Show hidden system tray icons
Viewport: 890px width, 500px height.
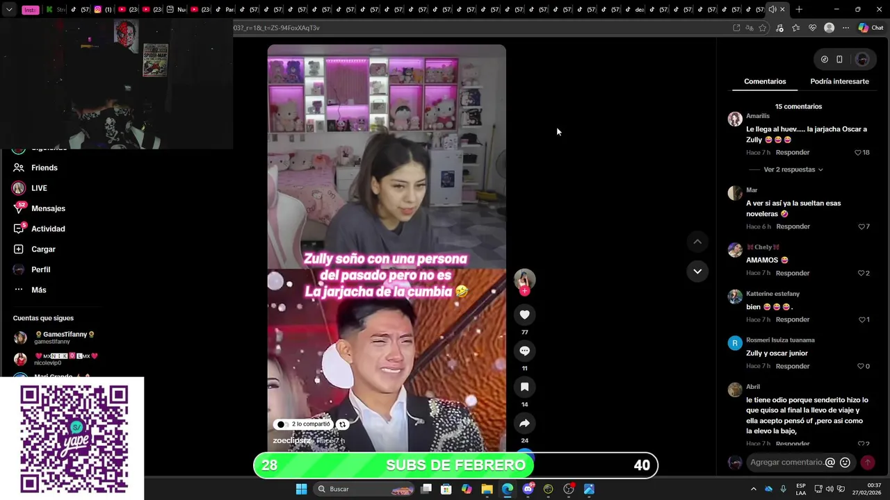753,489
